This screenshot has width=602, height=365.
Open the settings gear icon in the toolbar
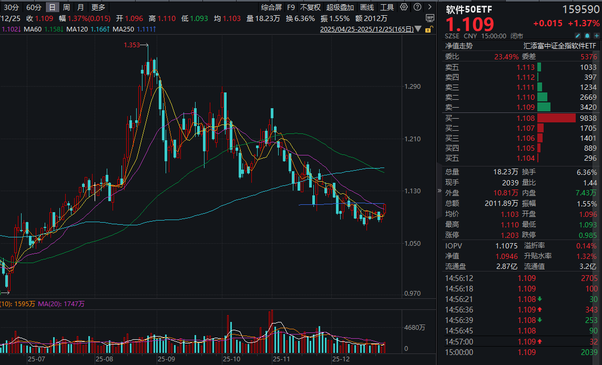pyautogui.click(x=404, y=7)
